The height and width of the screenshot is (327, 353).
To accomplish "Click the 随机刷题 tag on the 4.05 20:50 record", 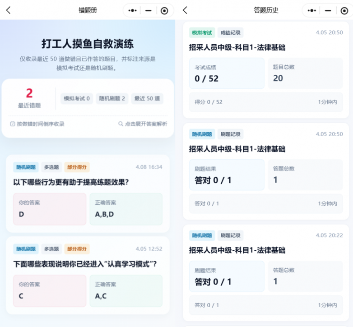I will (x=202, y=134).
